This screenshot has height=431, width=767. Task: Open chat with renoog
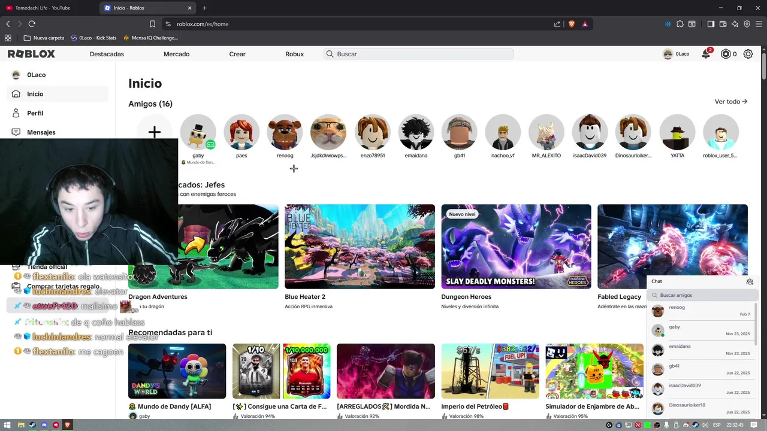(x=702, y=311)
